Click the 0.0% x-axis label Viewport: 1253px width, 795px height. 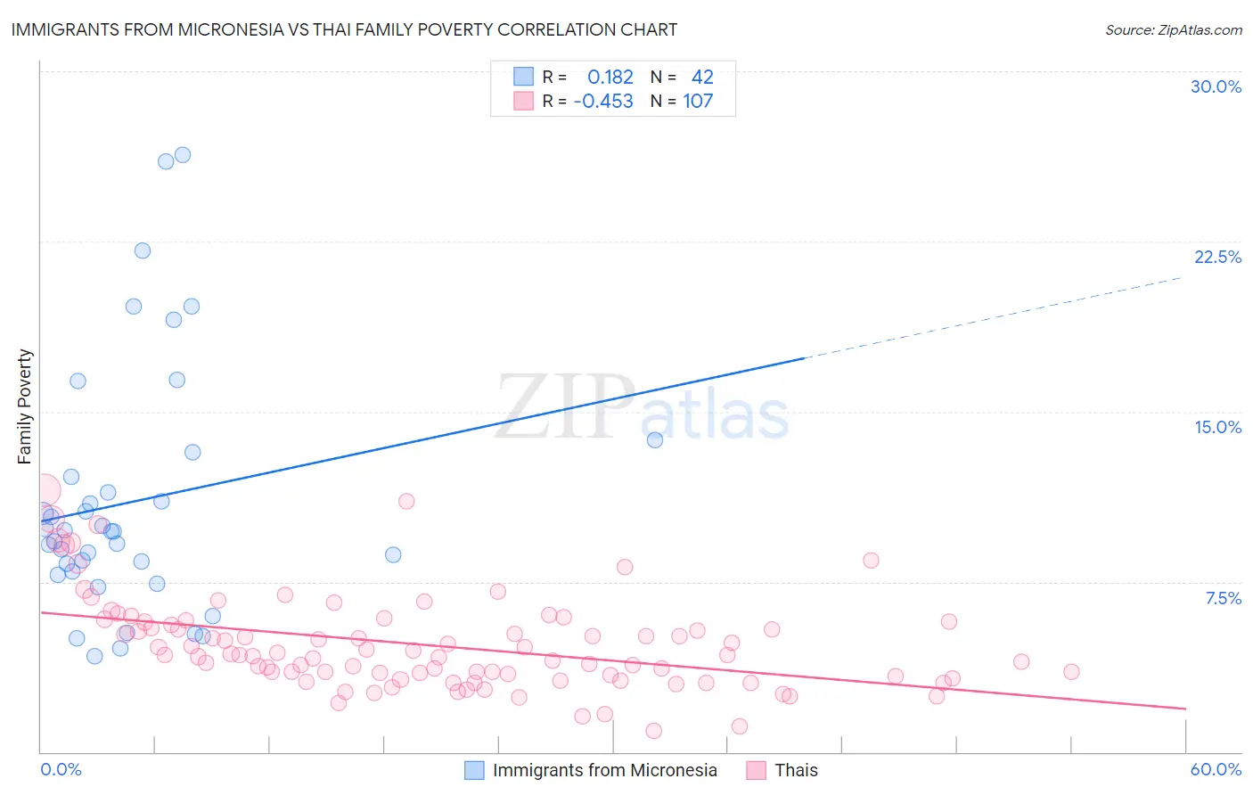click(x=61, y=769)
